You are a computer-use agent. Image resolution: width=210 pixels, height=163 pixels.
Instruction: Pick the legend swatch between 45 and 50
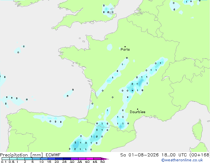coord(97,159)
